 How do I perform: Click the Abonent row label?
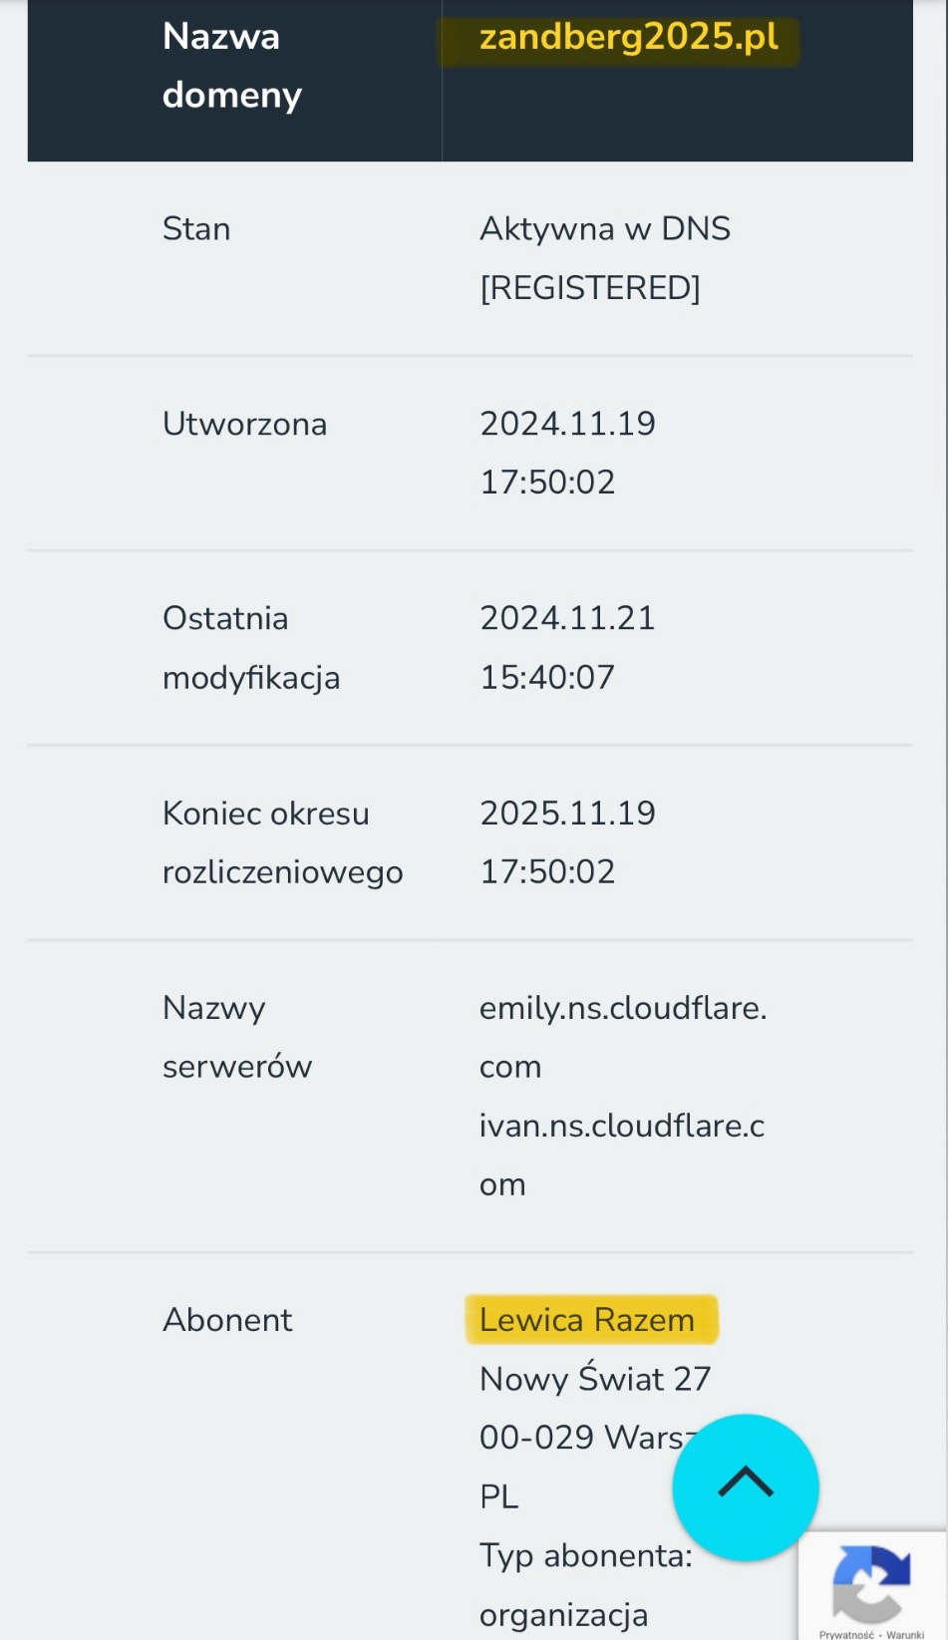point(227,1319)
